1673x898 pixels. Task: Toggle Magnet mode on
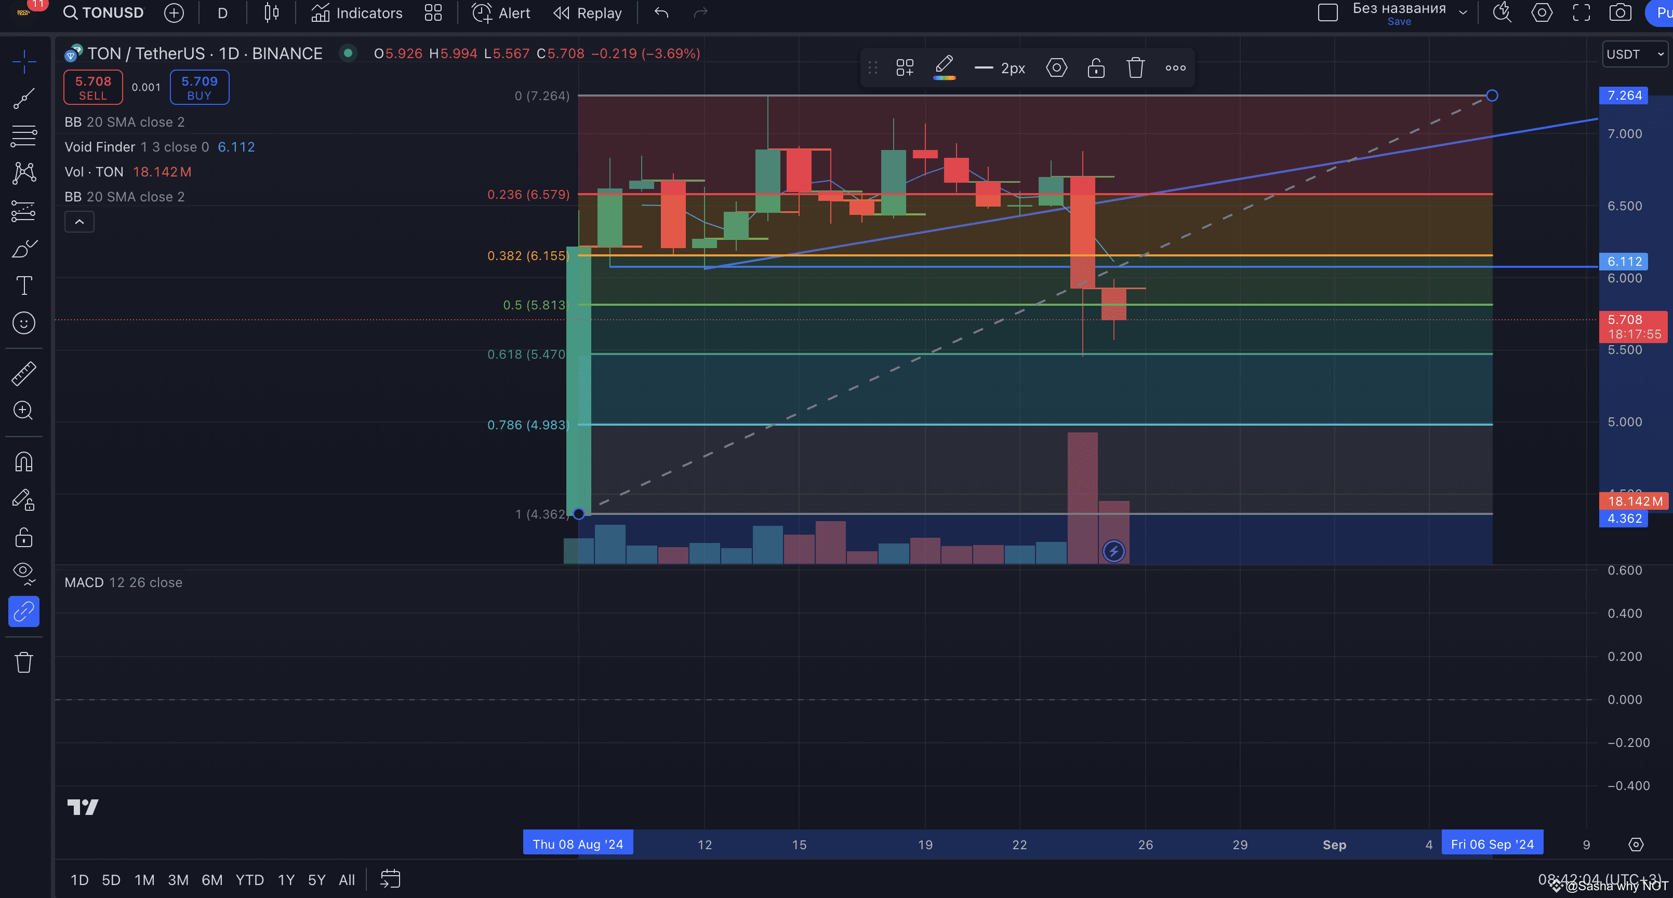(24, 462)
